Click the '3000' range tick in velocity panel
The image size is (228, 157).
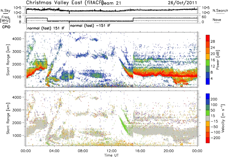click(17, 110)
